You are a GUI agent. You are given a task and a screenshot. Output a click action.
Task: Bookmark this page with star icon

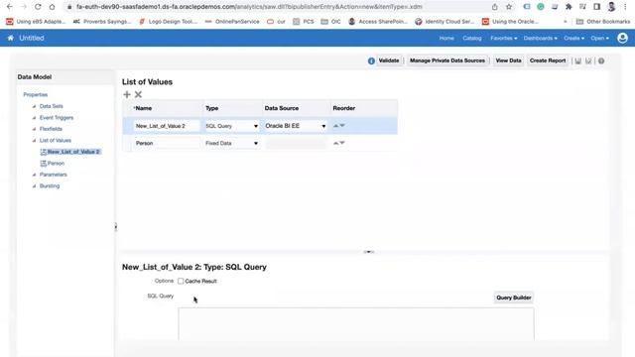[x=509, y=7]
